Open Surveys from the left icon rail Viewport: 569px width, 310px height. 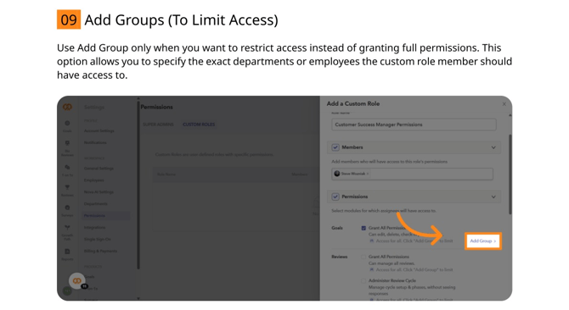coord(67,211)
